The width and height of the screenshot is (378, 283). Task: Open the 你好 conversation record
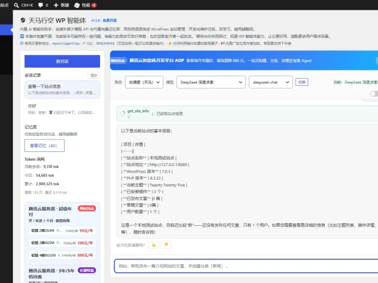tap(62, 109)
